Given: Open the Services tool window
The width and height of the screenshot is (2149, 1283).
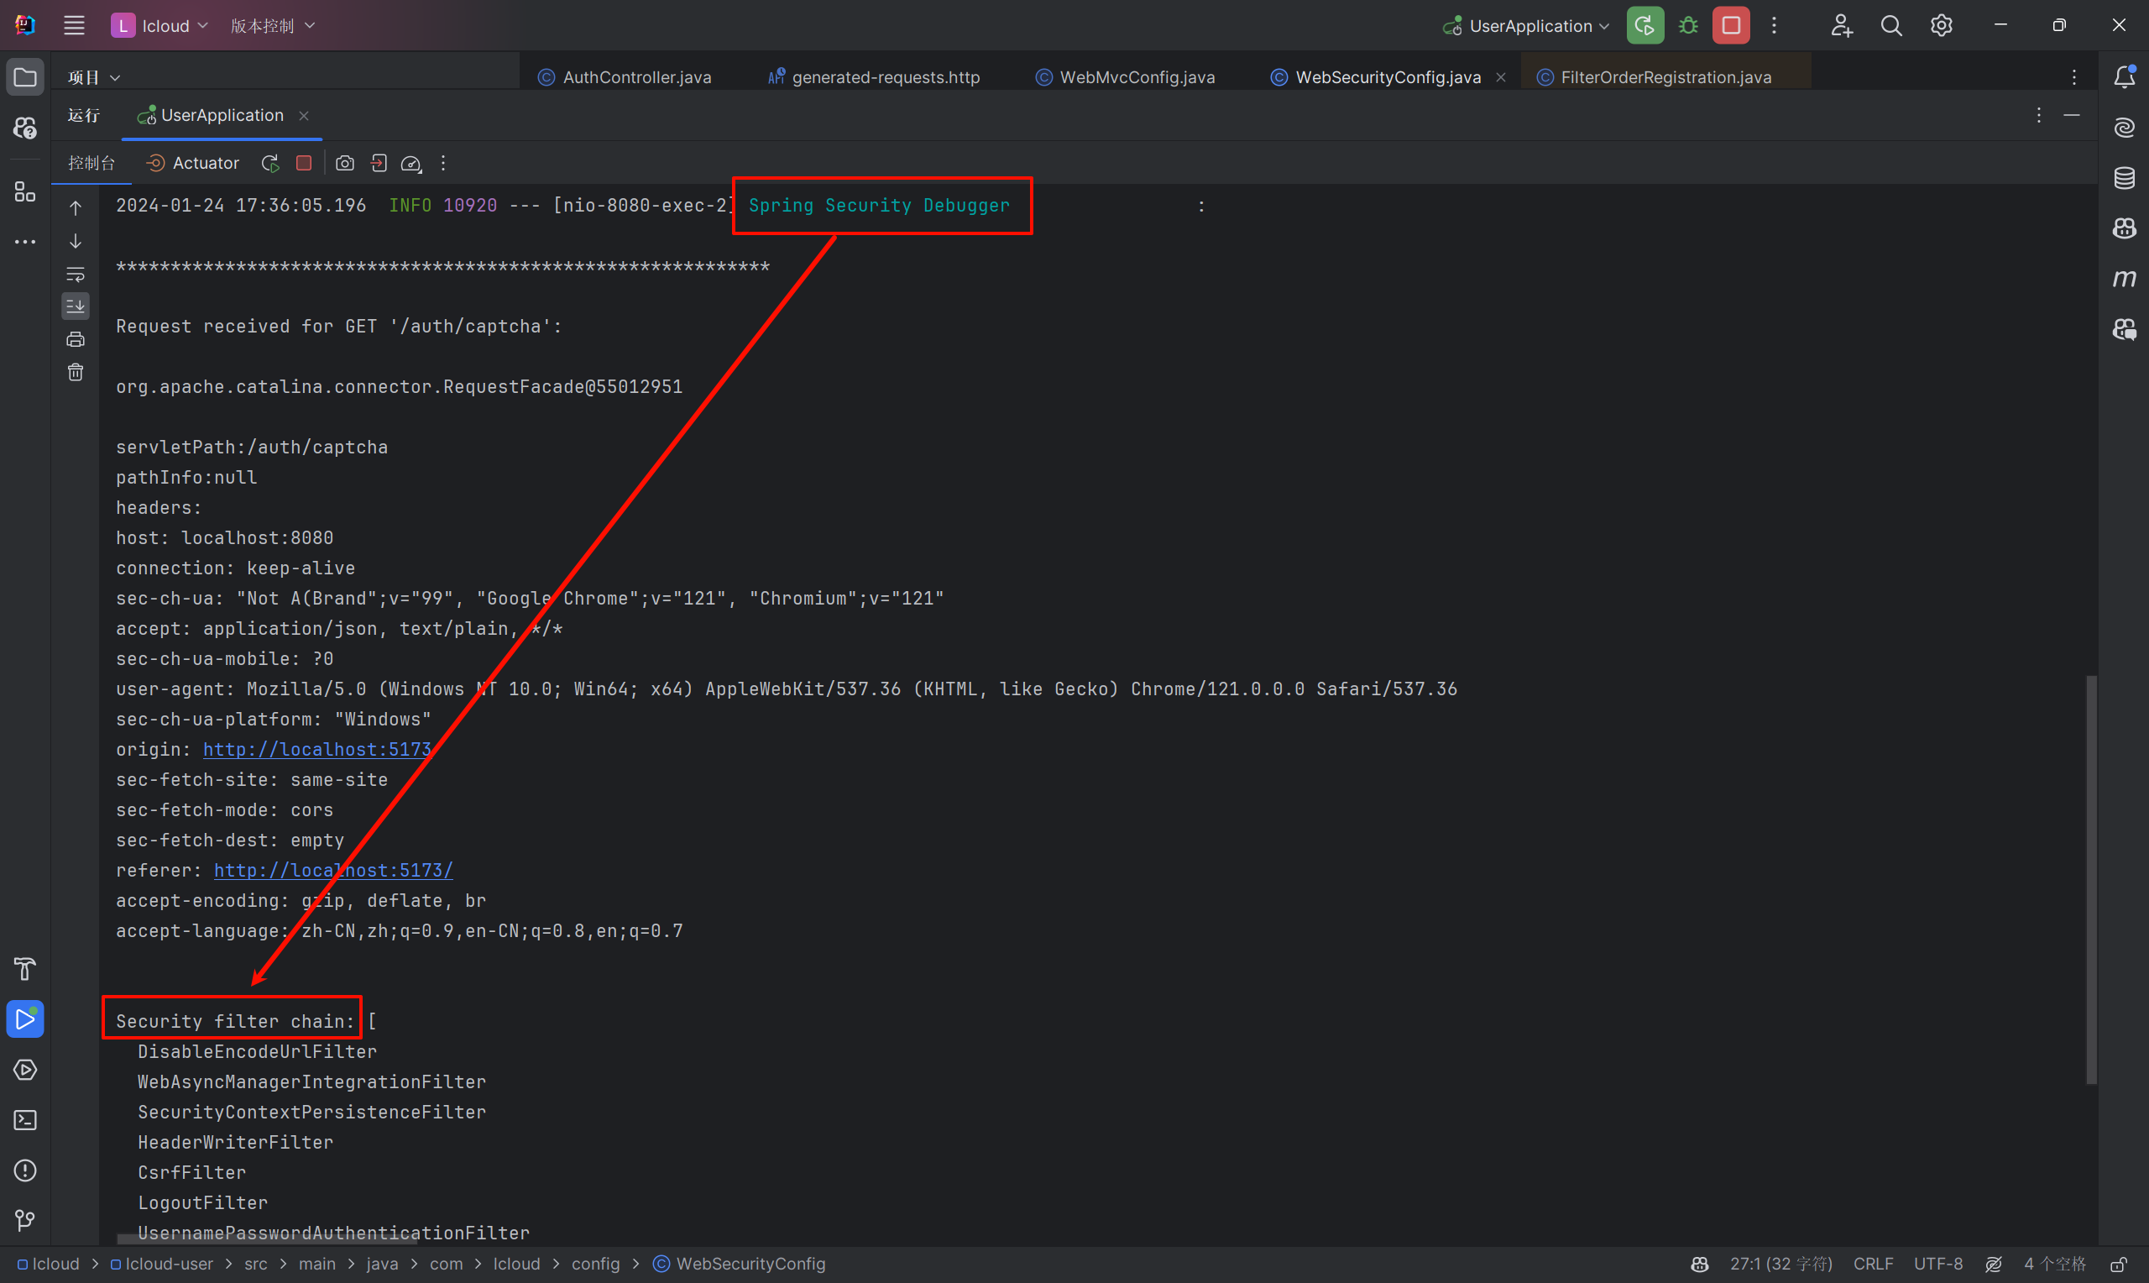Looking at the screenshot, I should [x=25, y=1070].
